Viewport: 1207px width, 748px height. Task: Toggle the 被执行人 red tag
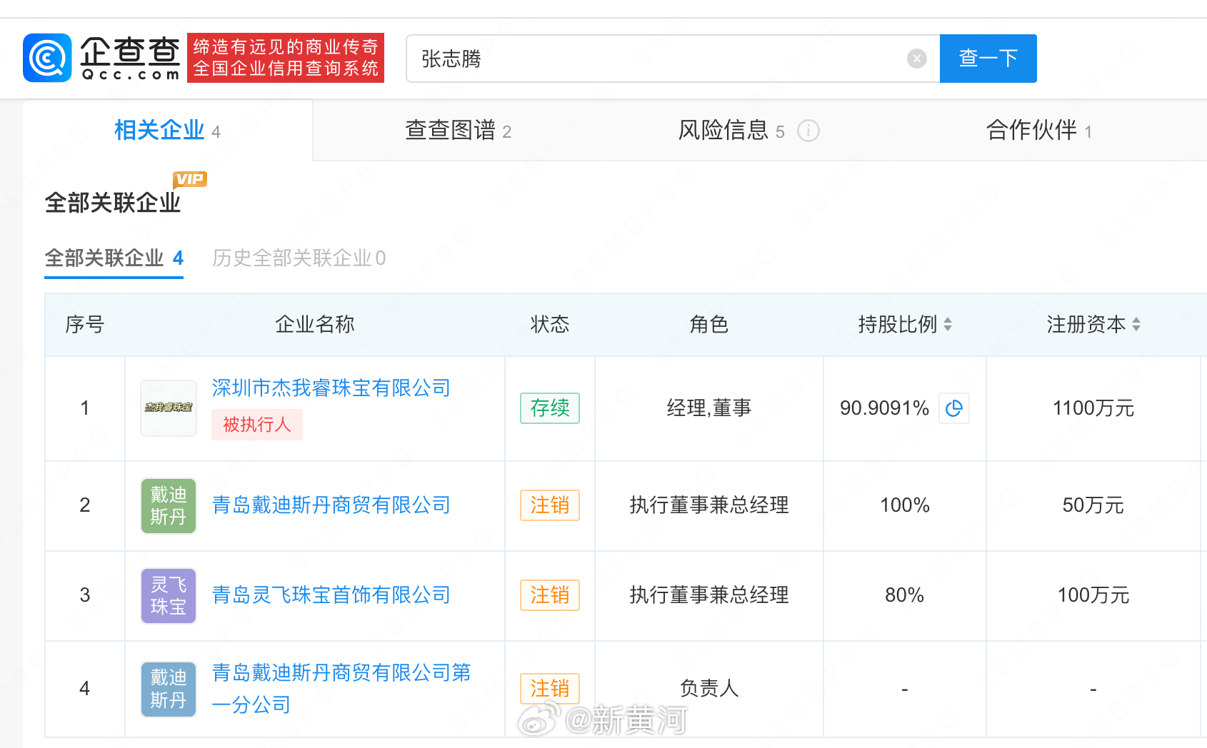coord(257,424)
